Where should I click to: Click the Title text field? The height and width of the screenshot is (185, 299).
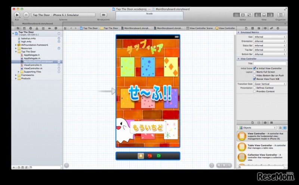pos(269,63)
